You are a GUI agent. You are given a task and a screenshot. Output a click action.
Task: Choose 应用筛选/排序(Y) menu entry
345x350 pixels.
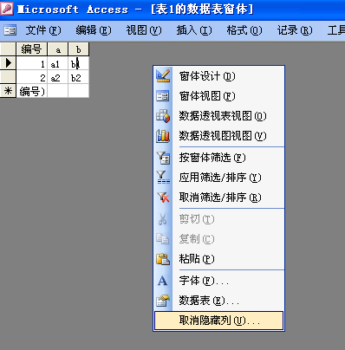pyautogui.click(x=218, y=178)
